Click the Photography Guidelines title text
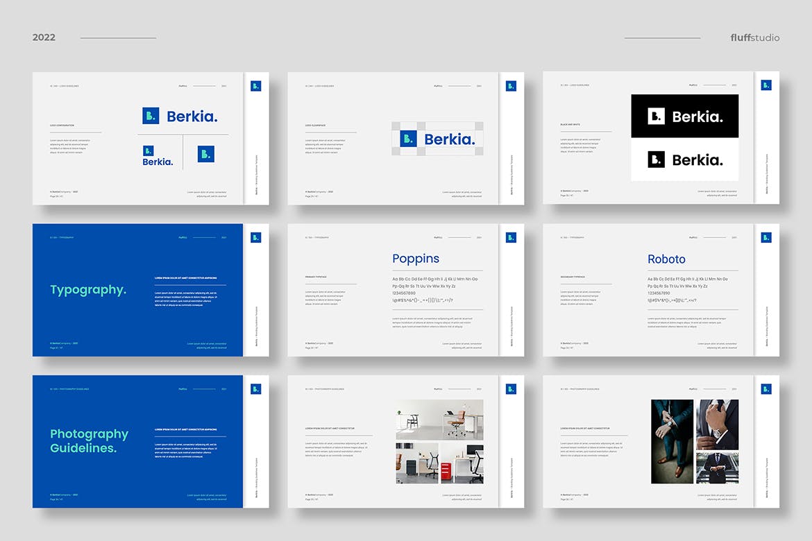This screenshot has width=812, height=541. pos(89,441)
